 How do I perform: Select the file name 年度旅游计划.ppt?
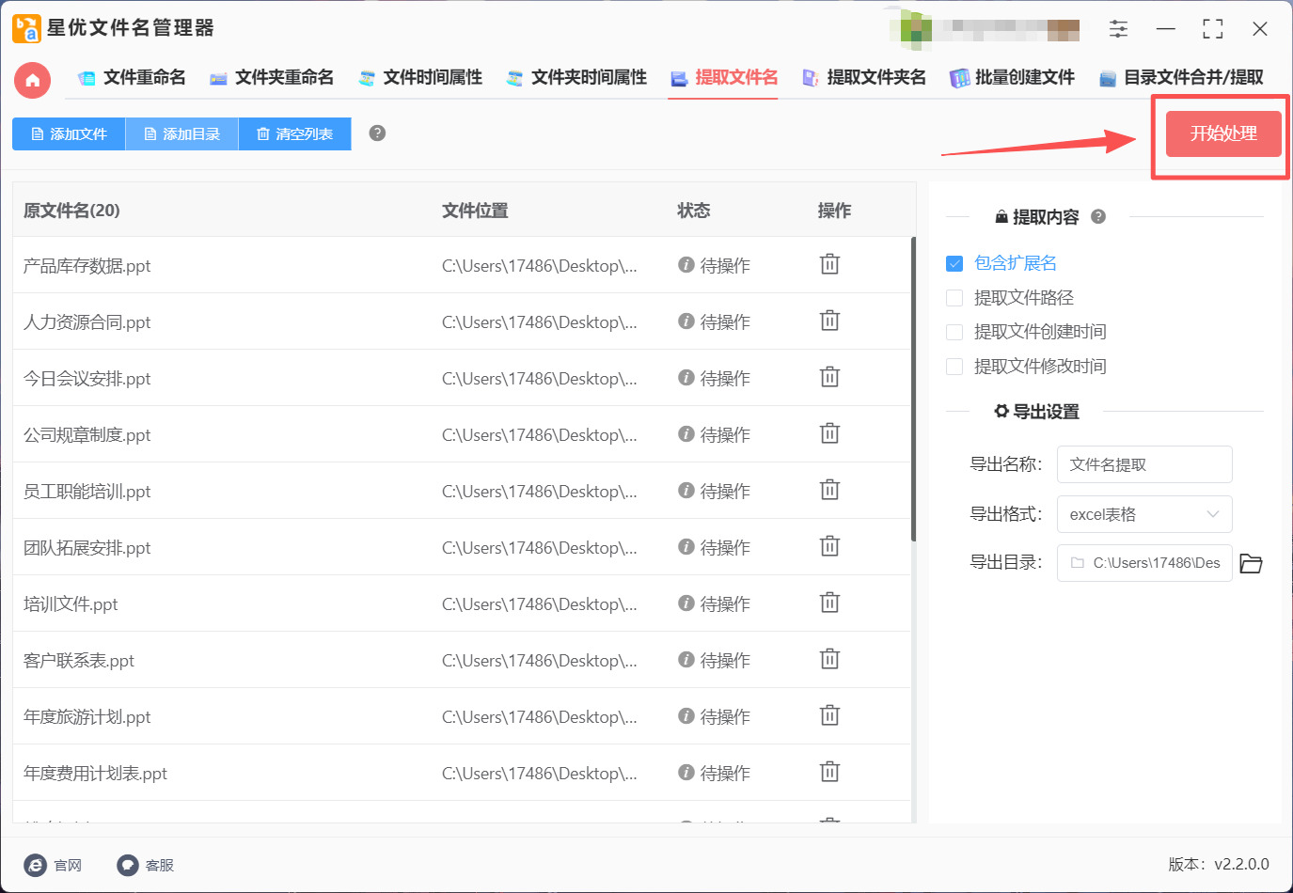(87, 717)
